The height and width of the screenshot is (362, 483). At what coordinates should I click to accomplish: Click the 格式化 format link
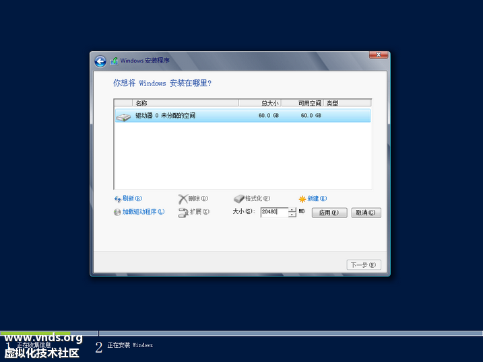[x=257, y=198]
